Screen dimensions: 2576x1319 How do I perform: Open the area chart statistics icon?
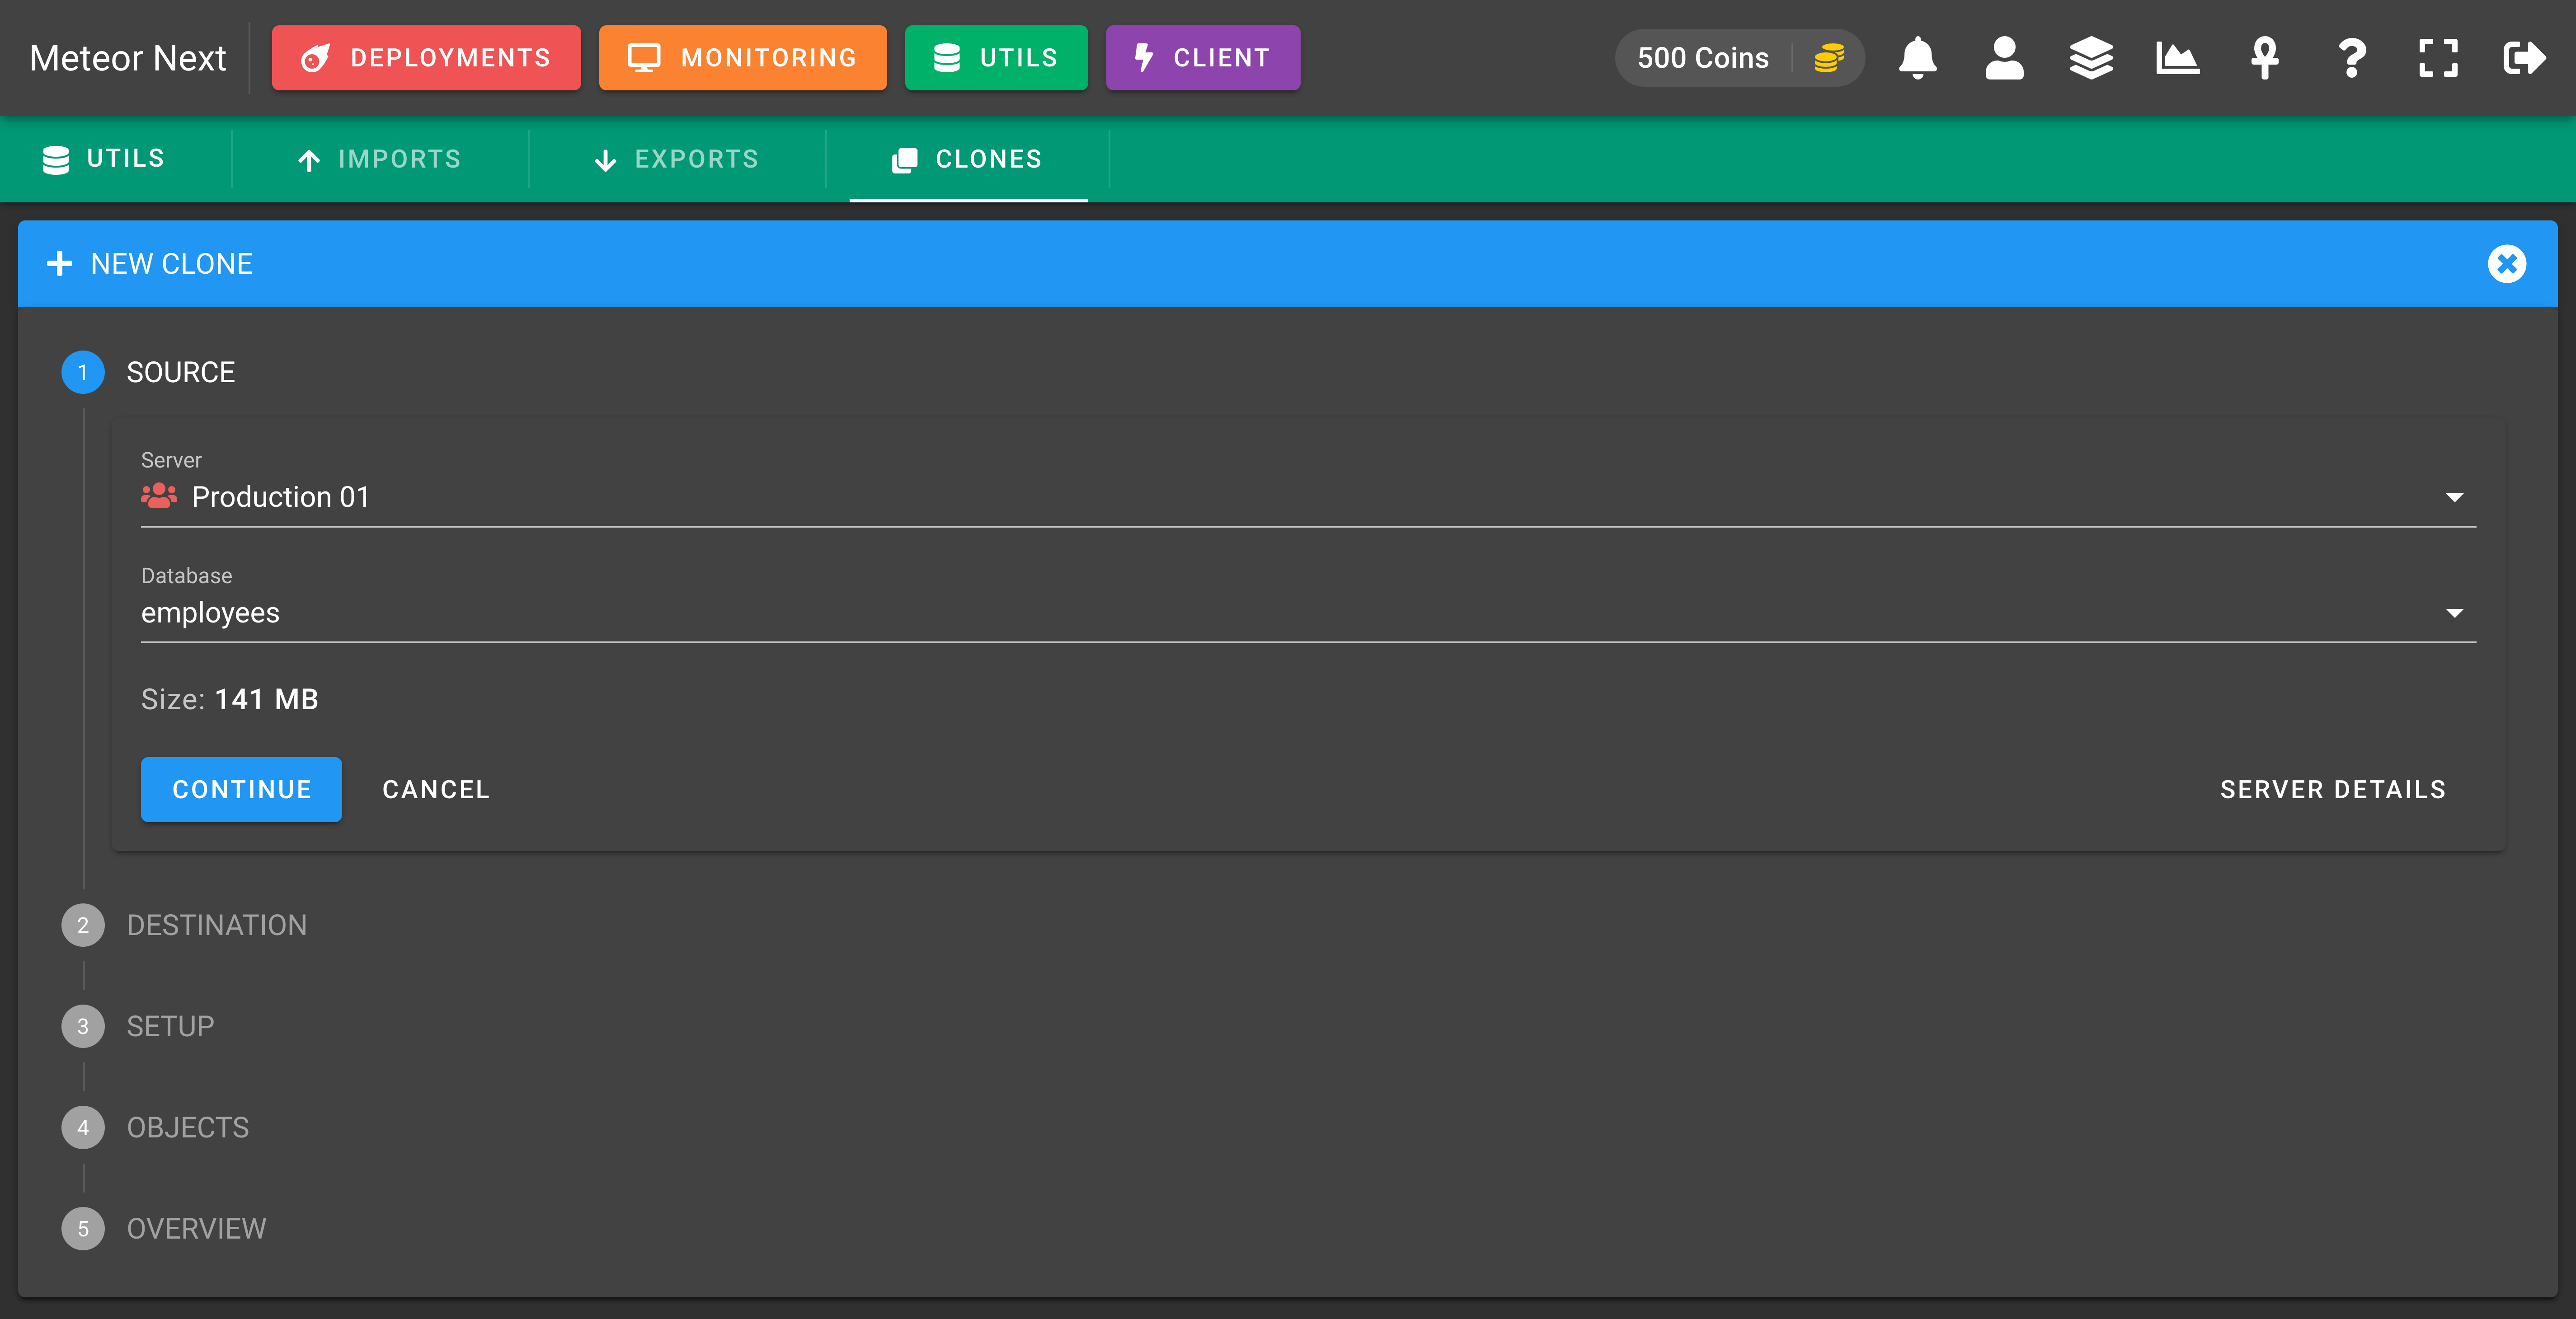(x=2177, y=58)
